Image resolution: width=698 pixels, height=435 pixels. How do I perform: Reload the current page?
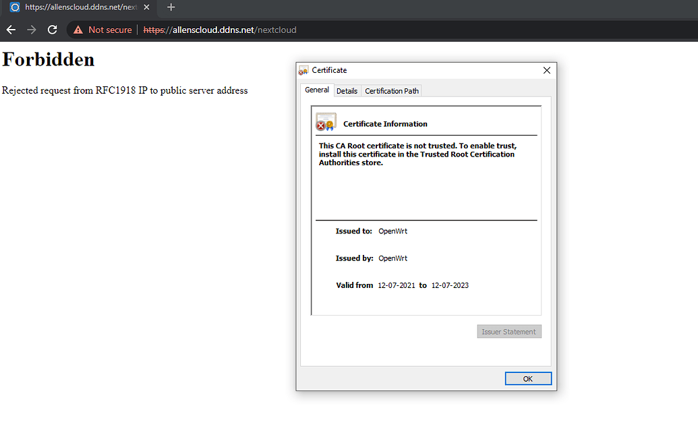point(52,30)
